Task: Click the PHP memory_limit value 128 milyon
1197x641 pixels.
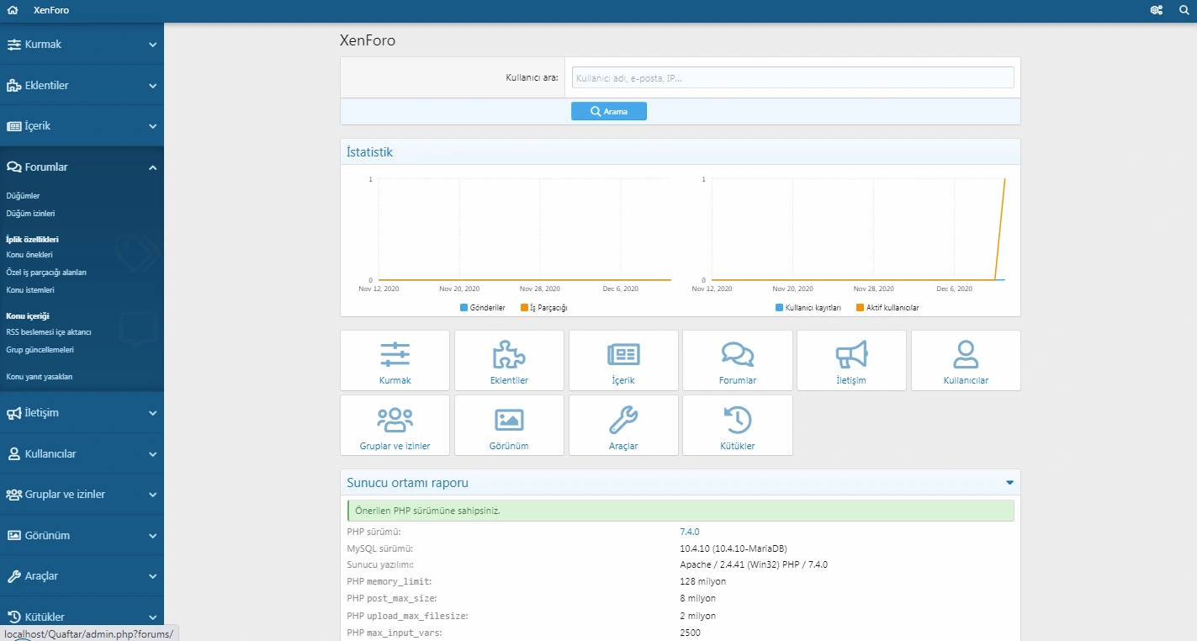Action: [x=702, y=581]
